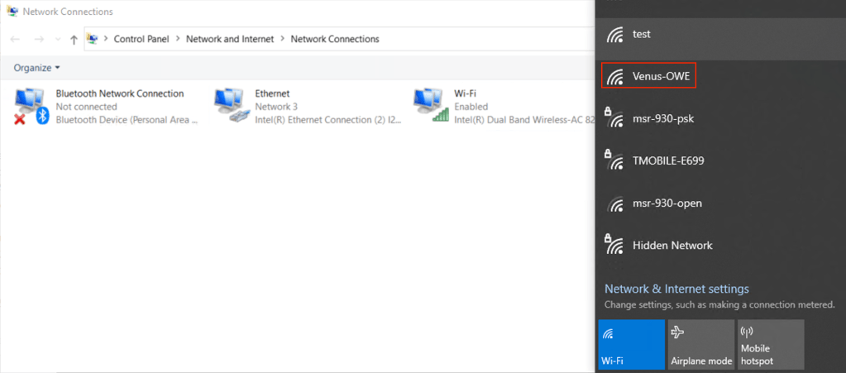Screen dimensions: 846x373
Task: Click the Up directory arrow
Action: pos(74,39)
